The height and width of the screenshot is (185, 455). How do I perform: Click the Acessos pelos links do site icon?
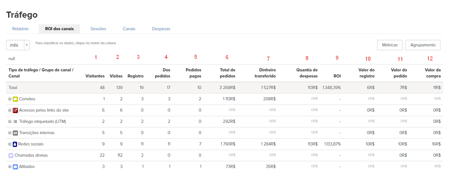16,110
